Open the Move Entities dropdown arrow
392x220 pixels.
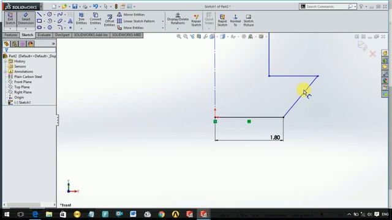[x=163, y=28]
